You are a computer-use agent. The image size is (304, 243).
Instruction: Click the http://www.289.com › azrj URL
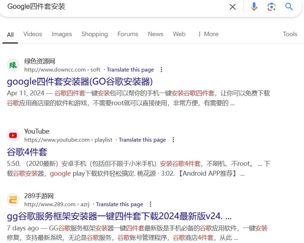[x=57, y=204]
